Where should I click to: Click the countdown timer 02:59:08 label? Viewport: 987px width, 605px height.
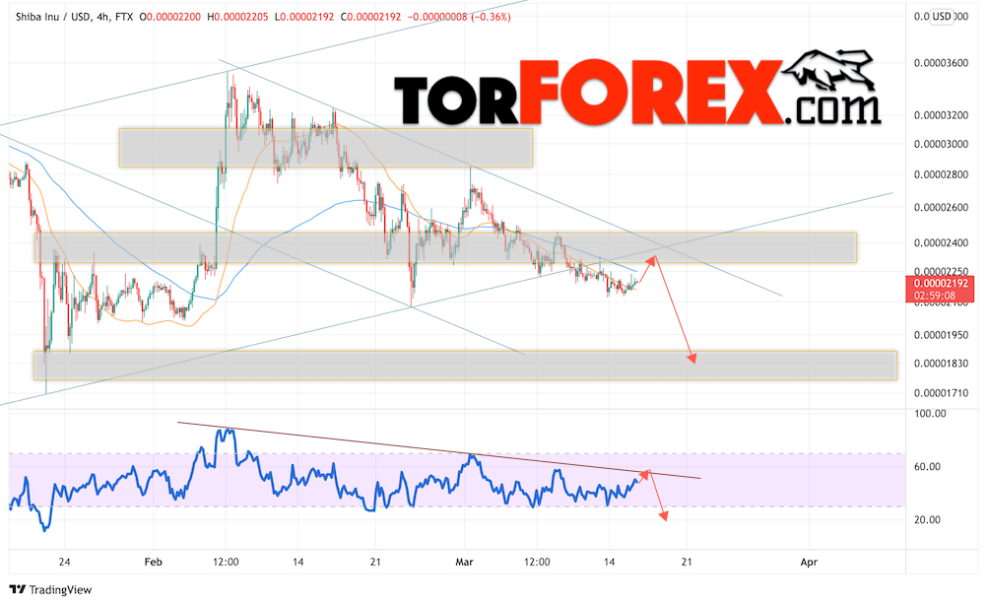point(935,296)
